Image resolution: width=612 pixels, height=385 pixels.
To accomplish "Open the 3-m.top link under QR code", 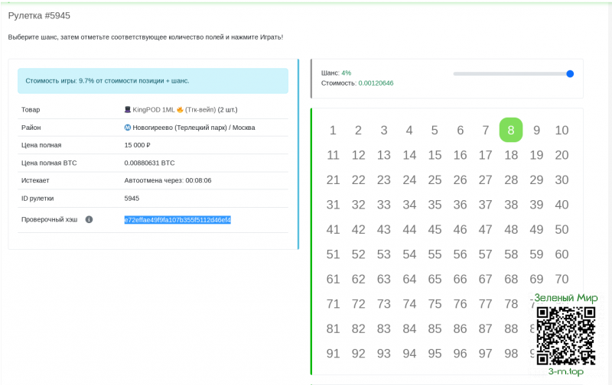I will click(565, 372).
